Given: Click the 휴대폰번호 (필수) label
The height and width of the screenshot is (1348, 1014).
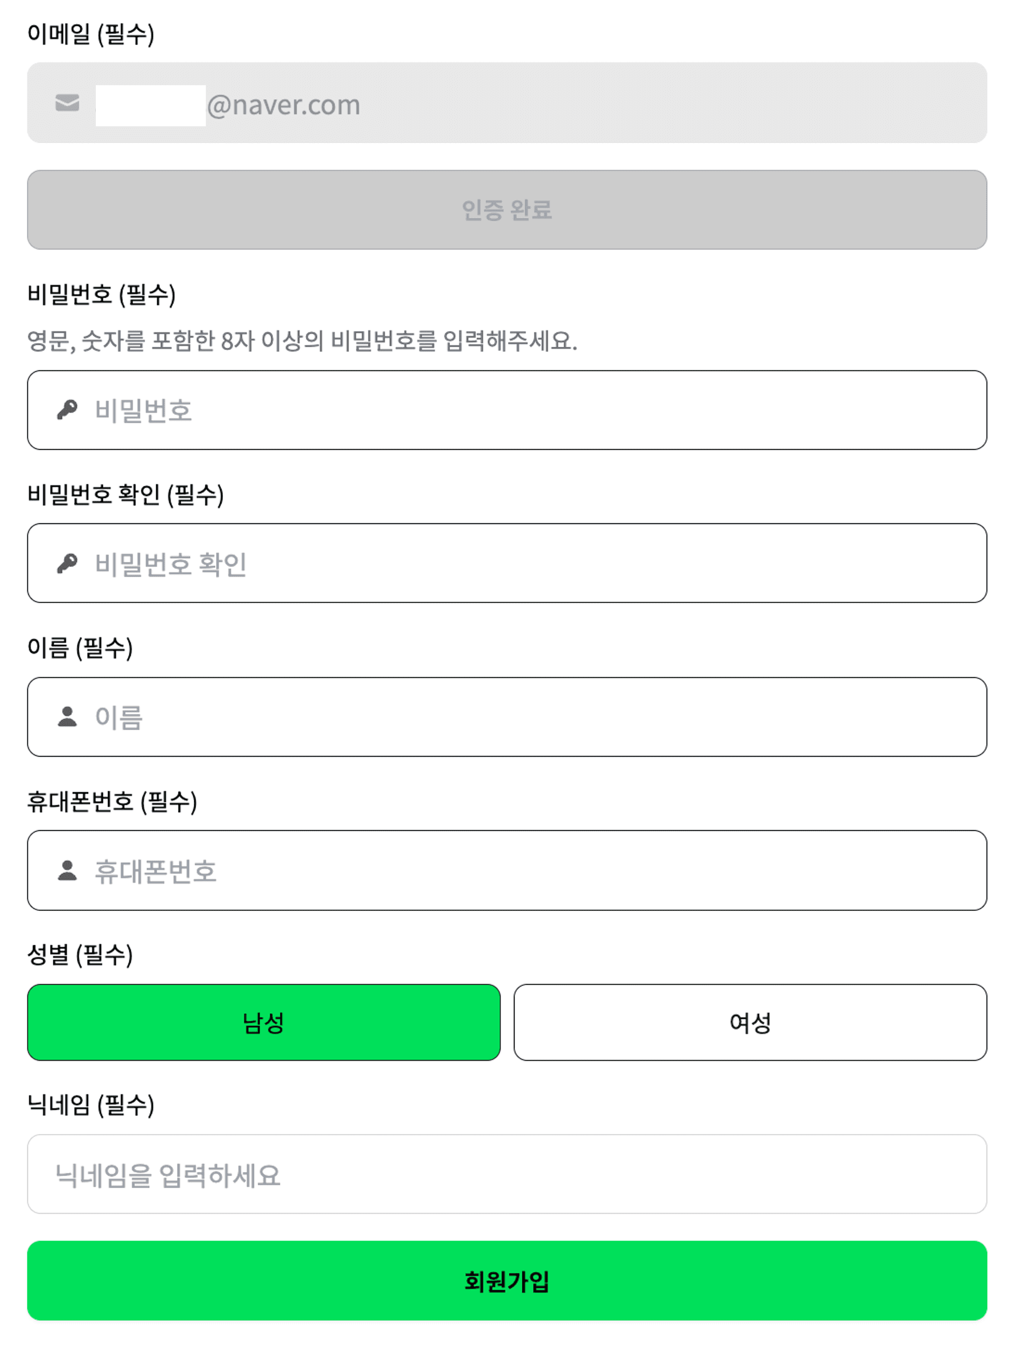Looking at the screenshot, I should pos(112,801).
